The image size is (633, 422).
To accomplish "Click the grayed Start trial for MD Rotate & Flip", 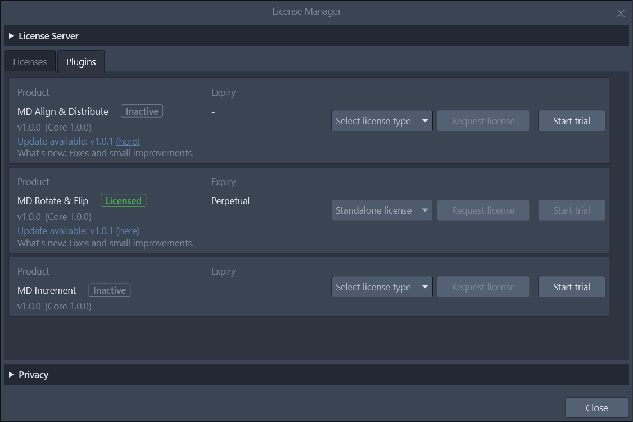I will click(x=572, y=210).
